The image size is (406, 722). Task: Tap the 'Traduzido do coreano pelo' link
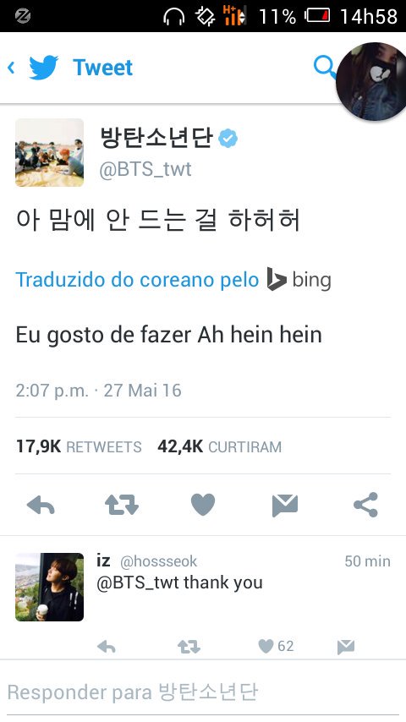137,280
